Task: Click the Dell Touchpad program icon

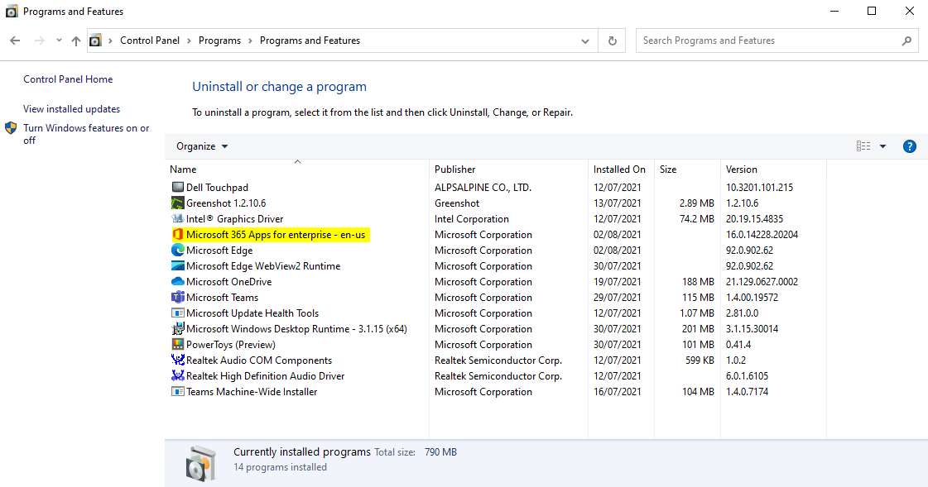Action: click(x=177, y=188)
